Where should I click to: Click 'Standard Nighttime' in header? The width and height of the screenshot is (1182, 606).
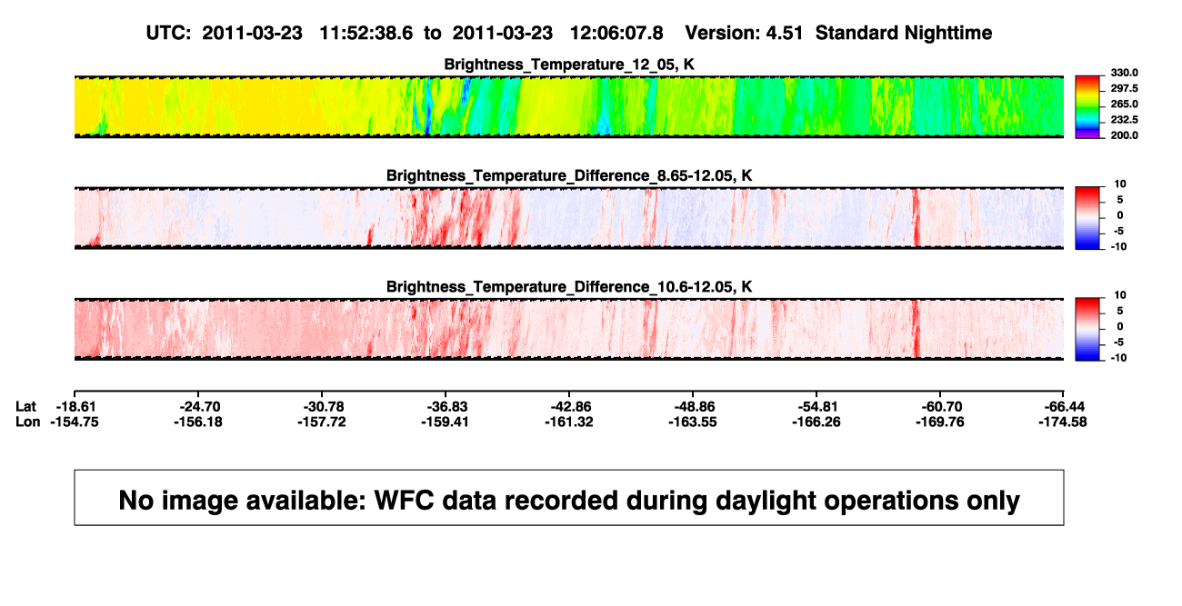tap(904, 33)
